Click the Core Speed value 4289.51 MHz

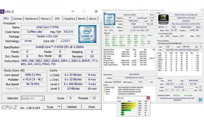coord(33,75)
